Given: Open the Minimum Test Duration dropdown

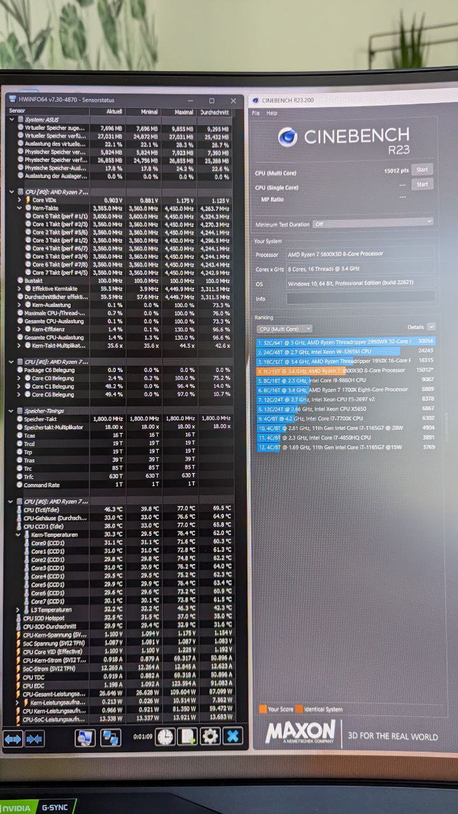Looking at the screenshot, I should 372,223.
